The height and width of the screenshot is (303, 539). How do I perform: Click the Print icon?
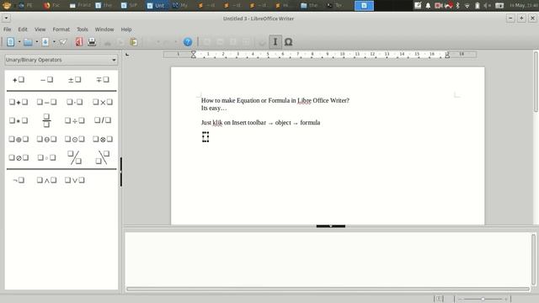tap(92, 42)
